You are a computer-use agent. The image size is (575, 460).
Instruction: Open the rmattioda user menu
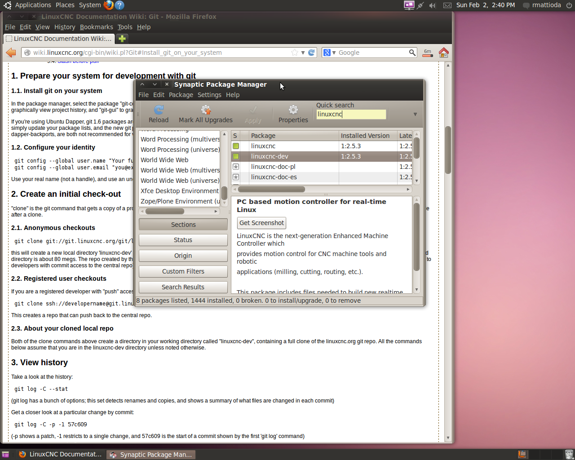[x=542, y=5]
